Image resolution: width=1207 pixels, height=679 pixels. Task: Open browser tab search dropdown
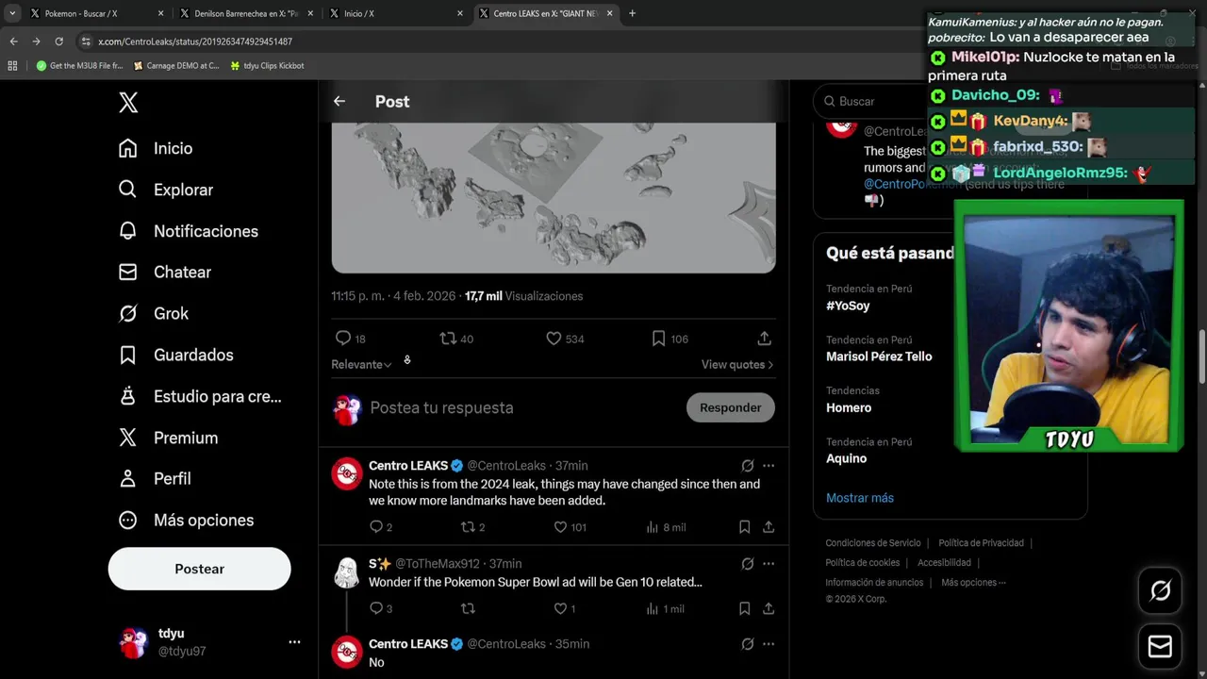12,13
